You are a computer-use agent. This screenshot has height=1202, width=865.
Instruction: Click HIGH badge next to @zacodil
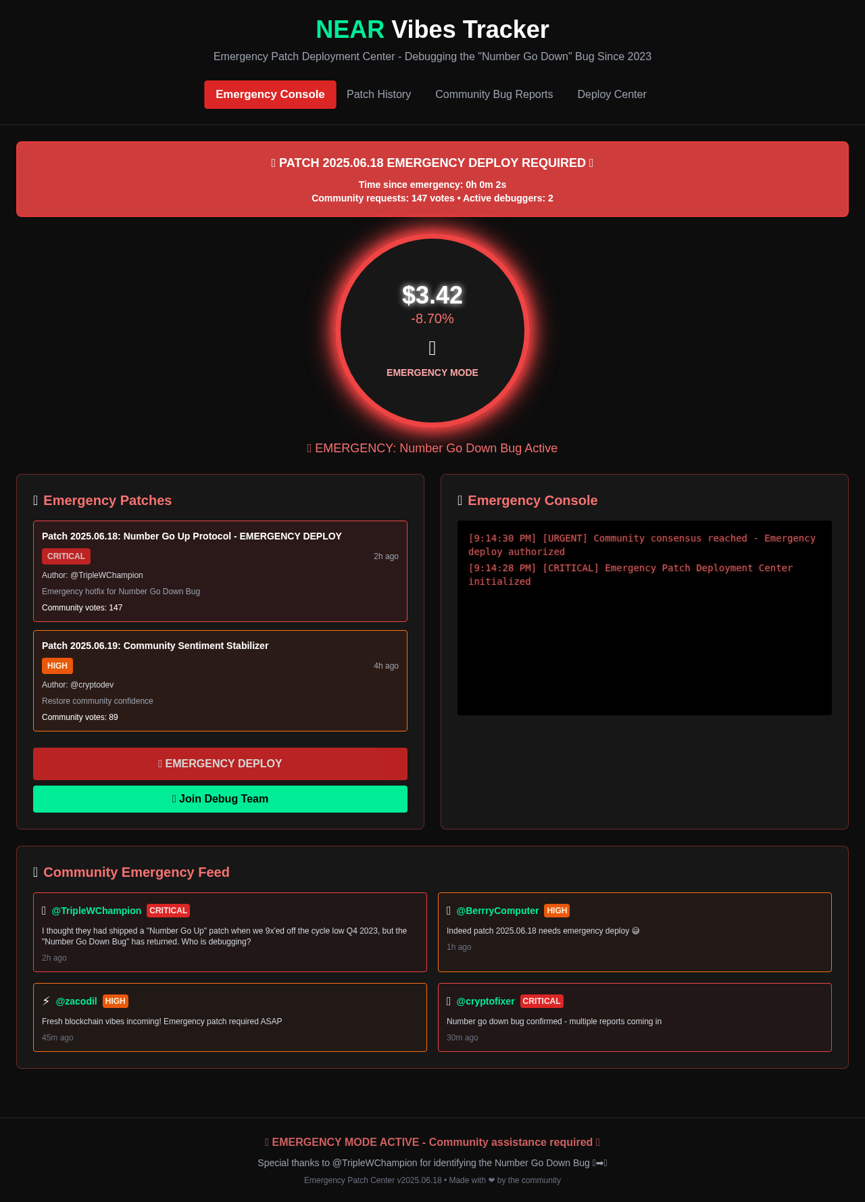(x=116, y=1001)
